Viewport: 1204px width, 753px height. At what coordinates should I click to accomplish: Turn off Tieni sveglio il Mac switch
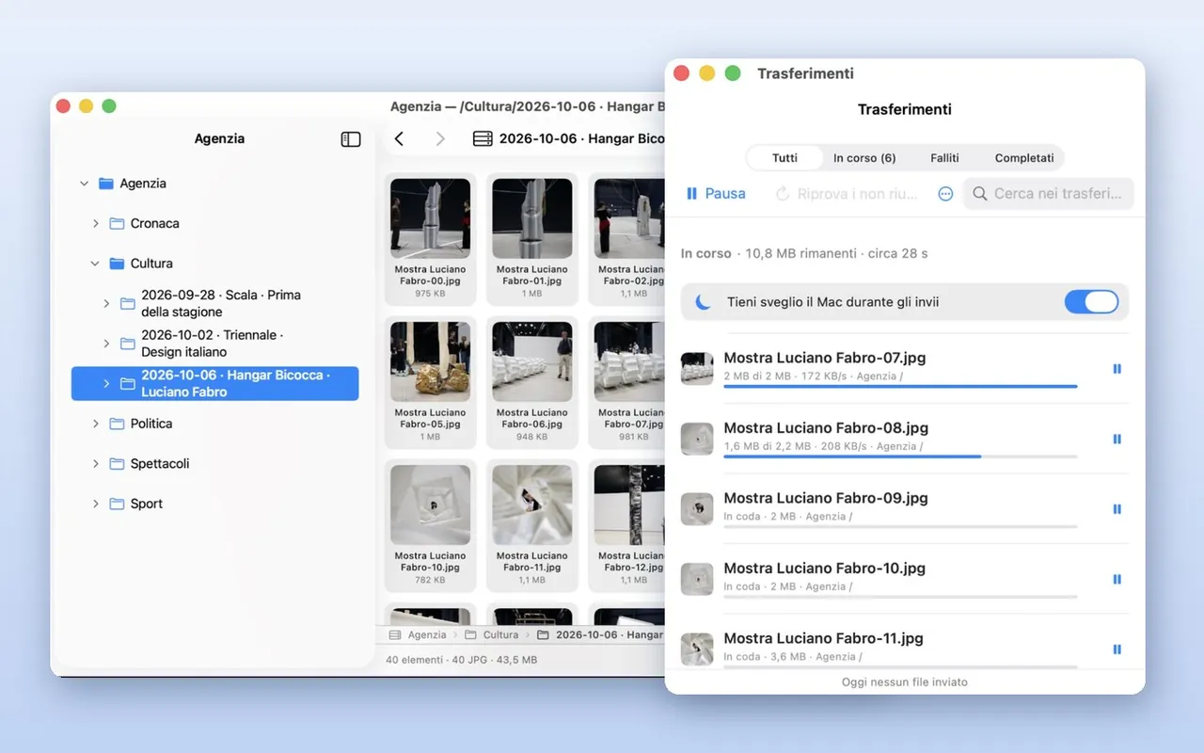pos(1091,302)
